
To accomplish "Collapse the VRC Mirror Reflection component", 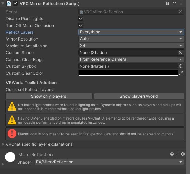I will click(x=3, y=4).
